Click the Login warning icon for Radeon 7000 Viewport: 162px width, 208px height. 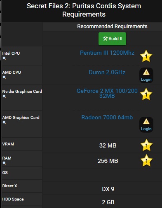coord(146,125)
